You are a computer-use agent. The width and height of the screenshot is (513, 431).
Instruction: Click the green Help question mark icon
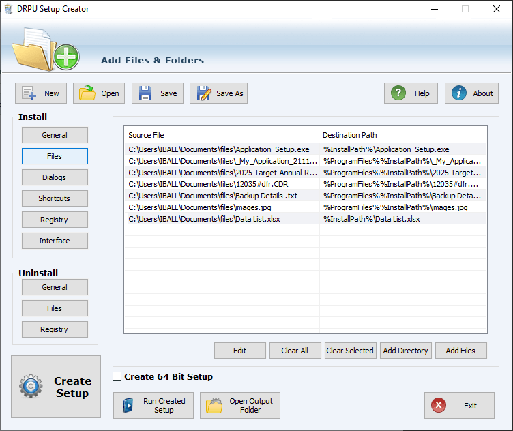(x=398, y=93)
